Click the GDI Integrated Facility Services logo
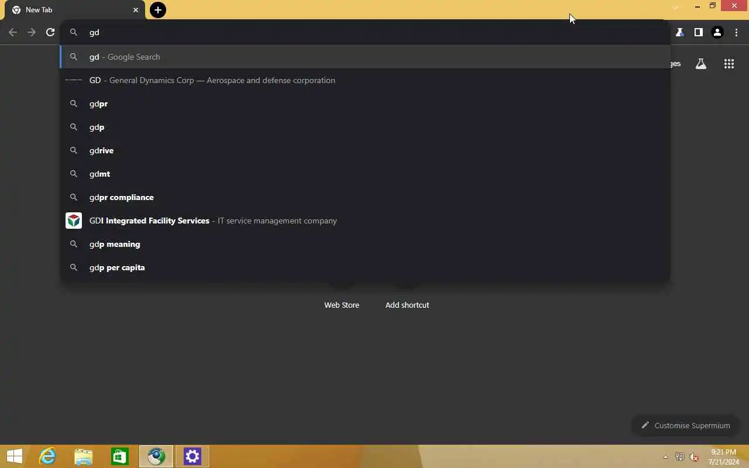Screen dimensions: 749x468 (74, 221)
